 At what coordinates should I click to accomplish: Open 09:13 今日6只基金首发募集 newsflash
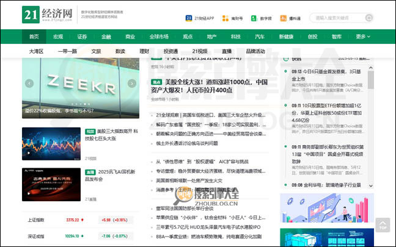tap(326, 75)
